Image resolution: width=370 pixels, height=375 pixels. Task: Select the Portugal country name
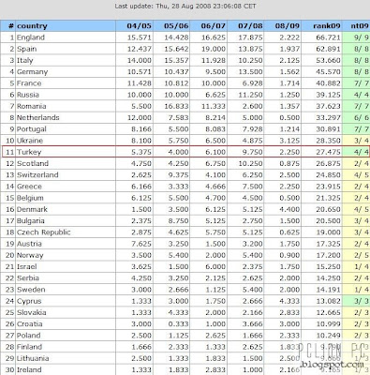32,129
